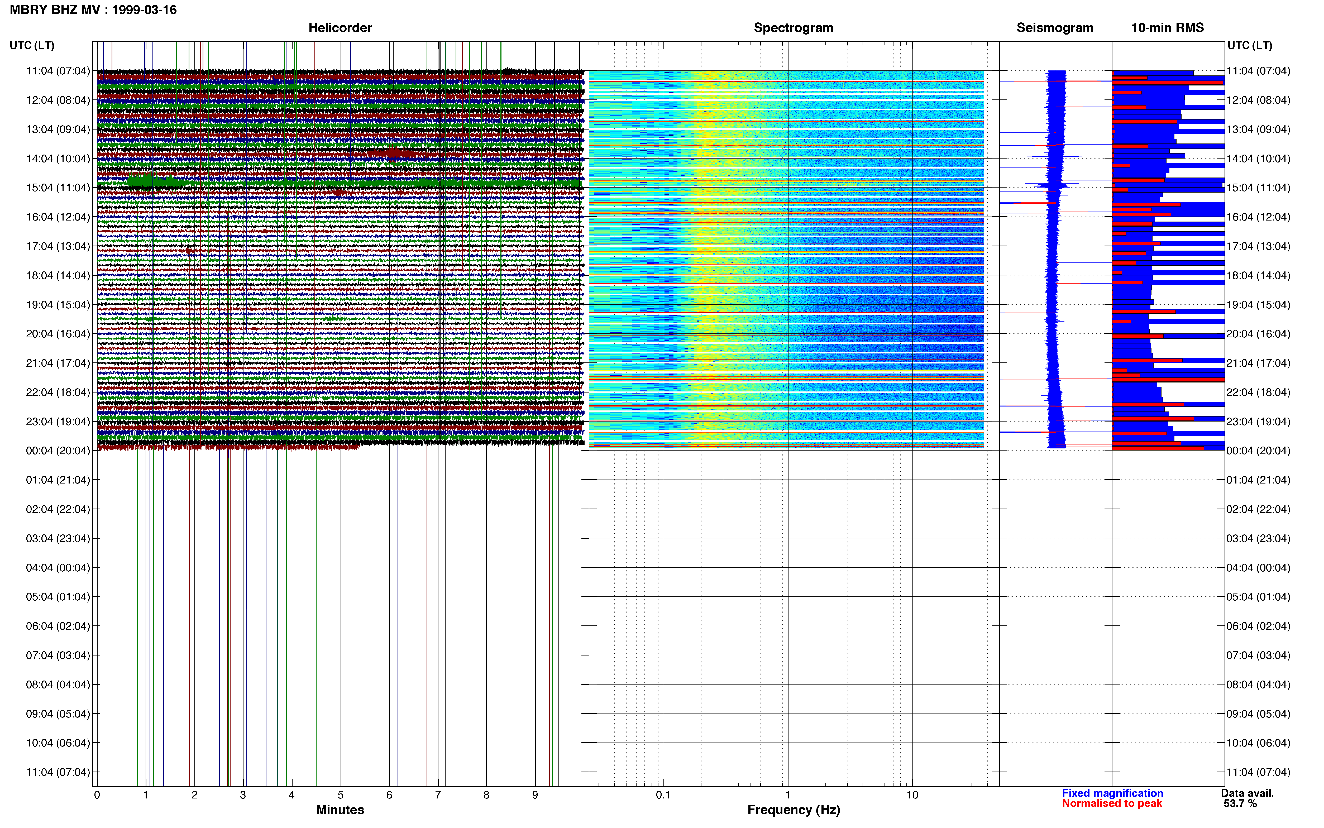Click RMS-side time label '01:04 (21:04)'
Image resolution: width=1324 pixels, height=828 pixels.
click(1258, 480)
